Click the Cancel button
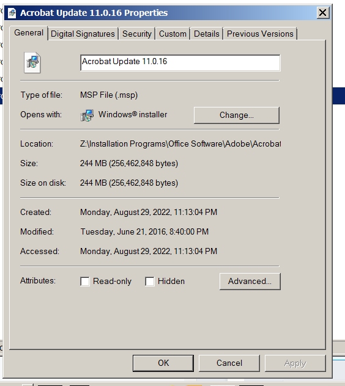The width and height of the screenshot is (345, 386). pyautogui.click(x=229, y=363)
